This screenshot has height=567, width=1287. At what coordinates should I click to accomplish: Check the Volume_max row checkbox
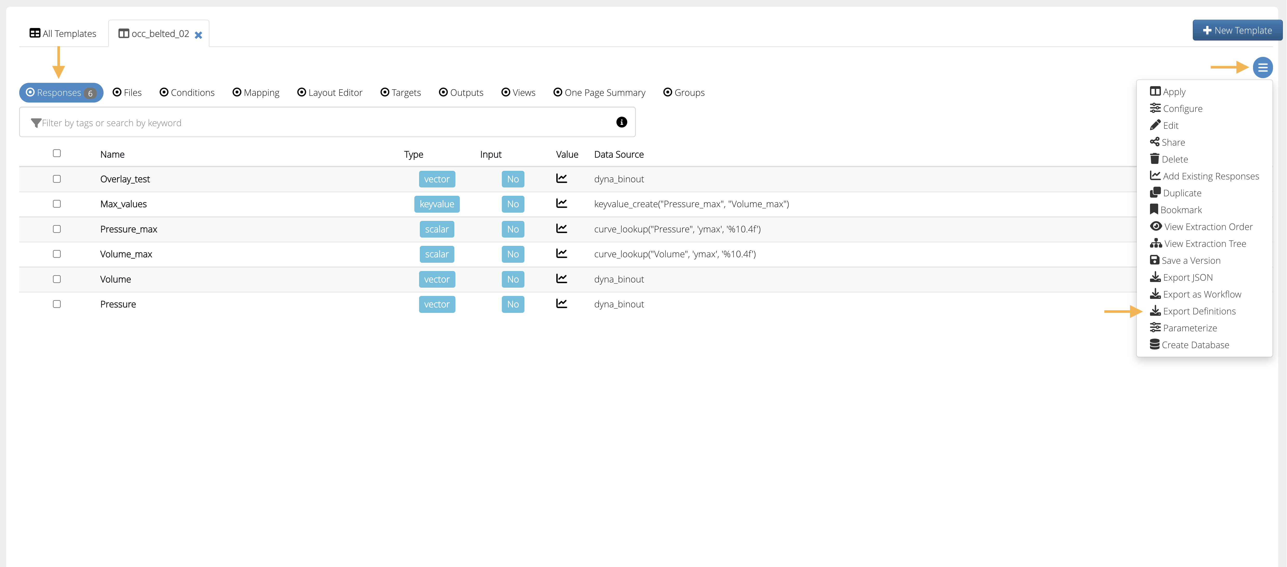[x=57, y=253]
